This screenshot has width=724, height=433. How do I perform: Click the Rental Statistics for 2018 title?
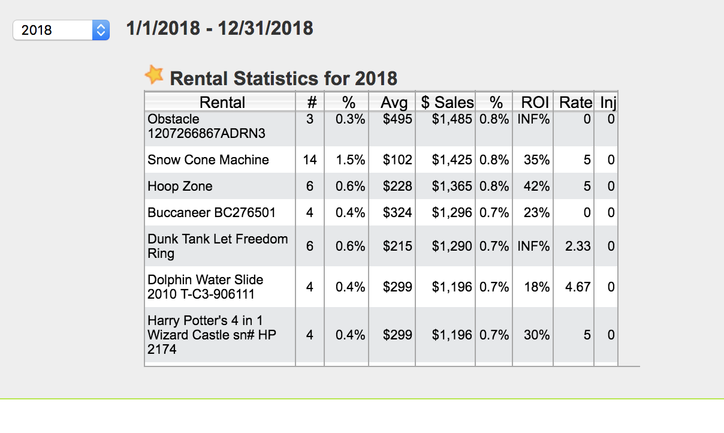pos(283,78)
